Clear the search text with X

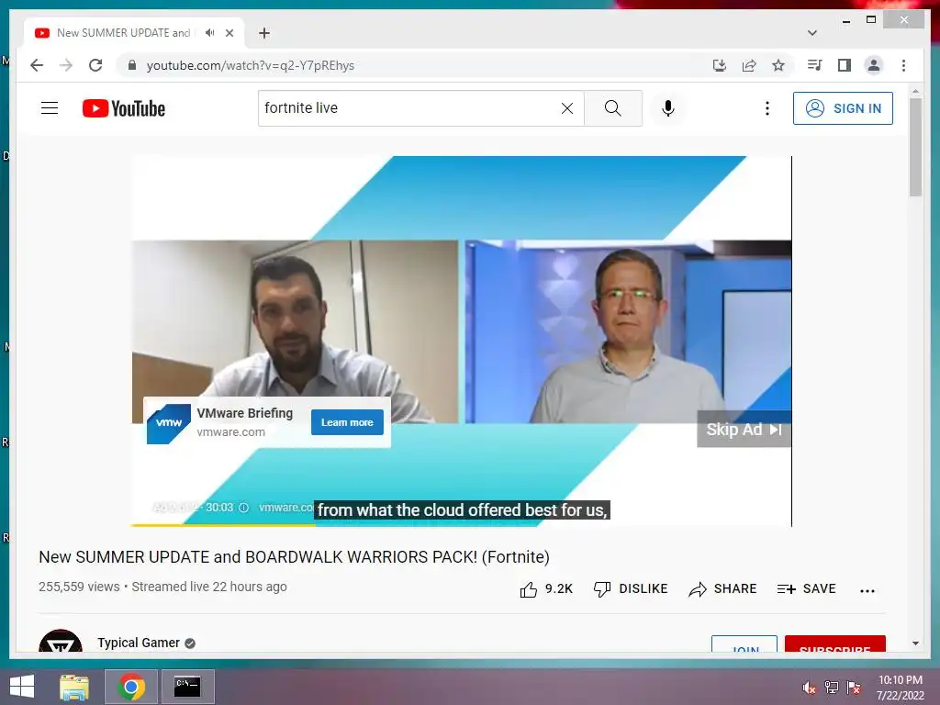[567, 108]
